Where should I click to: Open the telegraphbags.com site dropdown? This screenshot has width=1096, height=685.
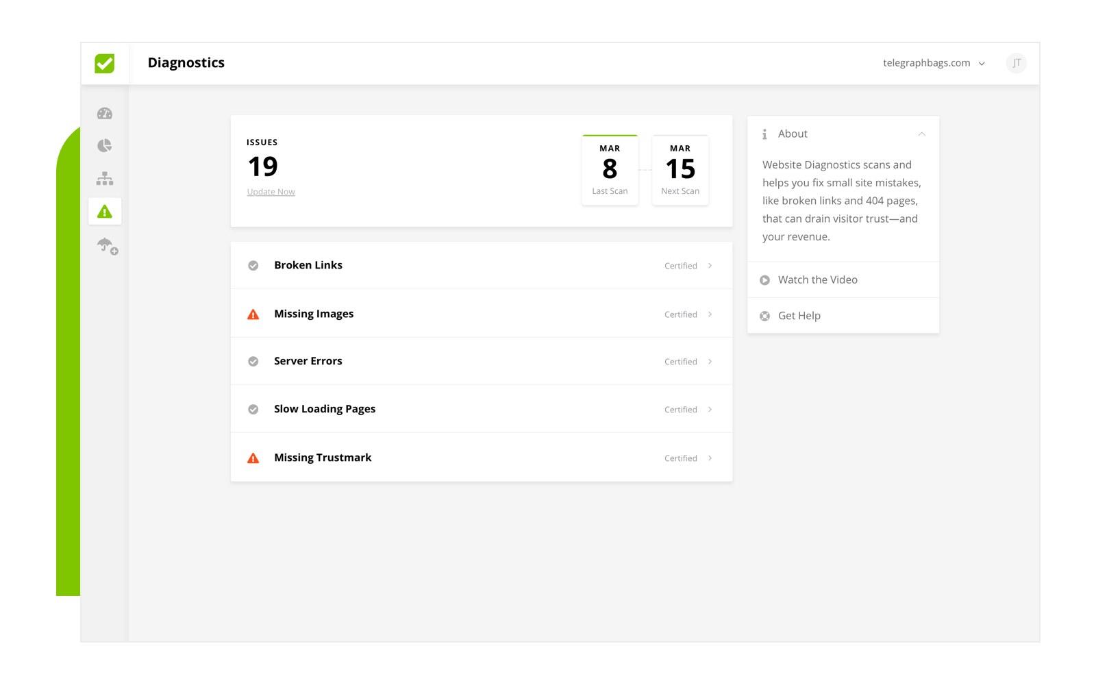pyautogui.click(x=934, y=63)
